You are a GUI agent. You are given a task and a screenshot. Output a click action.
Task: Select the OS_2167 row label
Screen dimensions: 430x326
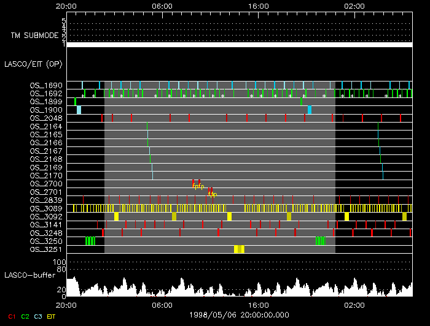tap(46, 151)
